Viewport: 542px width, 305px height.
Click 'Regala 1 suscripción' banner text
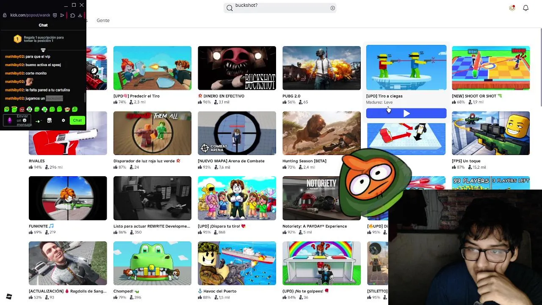(x=44, y=39)
